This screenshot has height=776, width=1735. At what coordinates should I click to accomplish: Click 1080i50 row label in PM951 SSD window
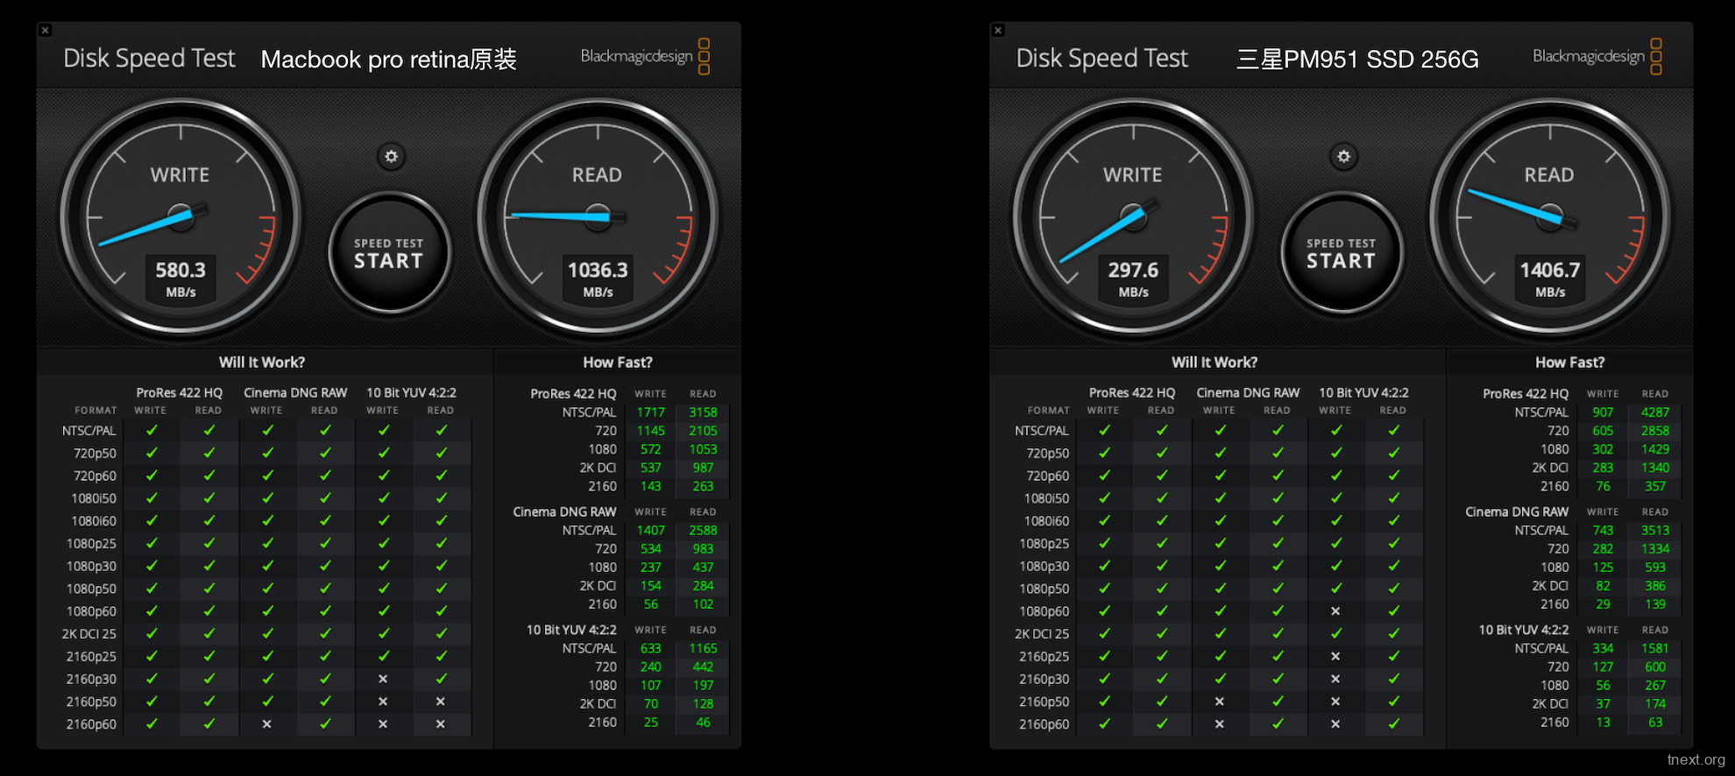point(1046,498)
